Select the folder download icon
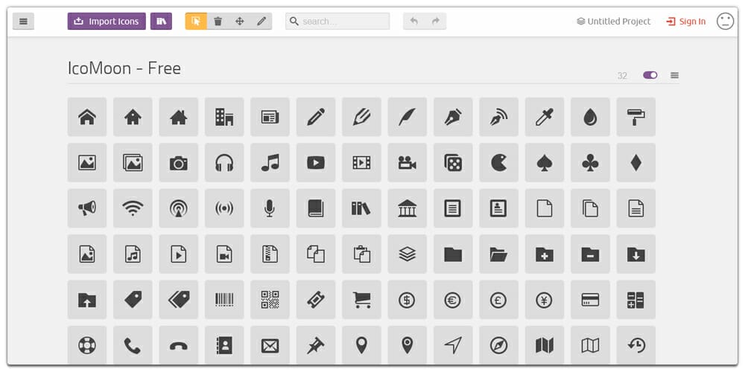Image resolution: width=745 pixels, height=372 pixels. pyautogui.click(x=635, y=254)
